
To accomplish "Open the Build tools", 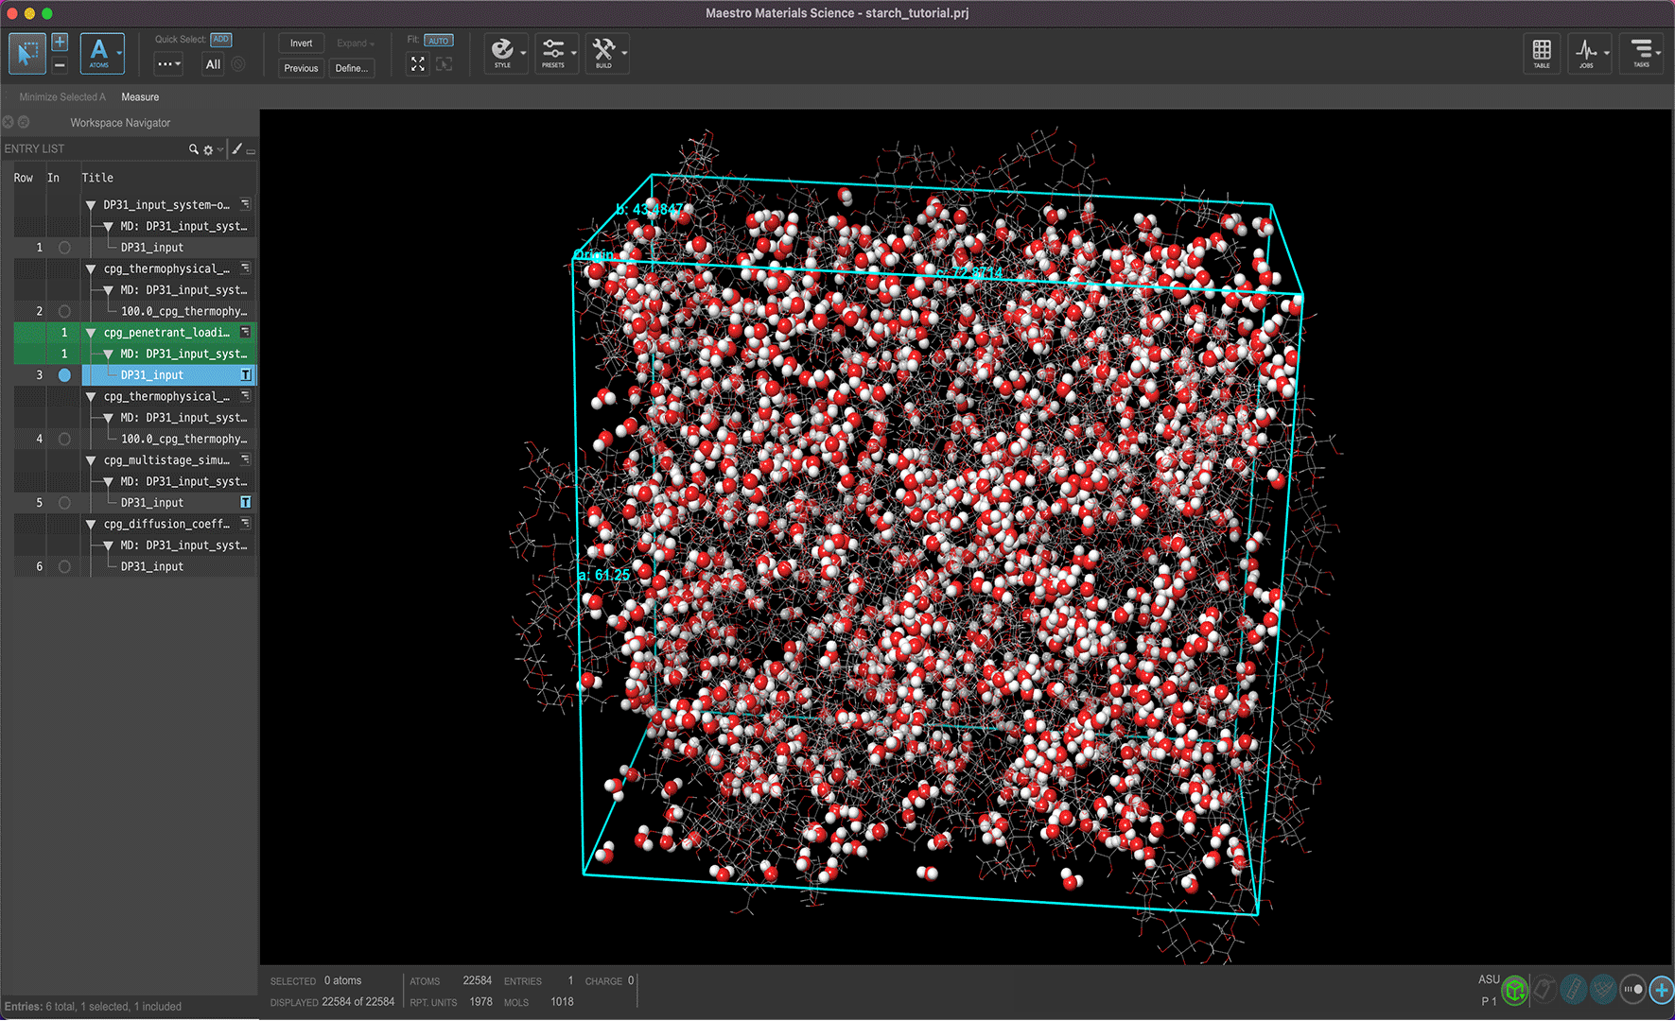I will (x=603, y=52).
